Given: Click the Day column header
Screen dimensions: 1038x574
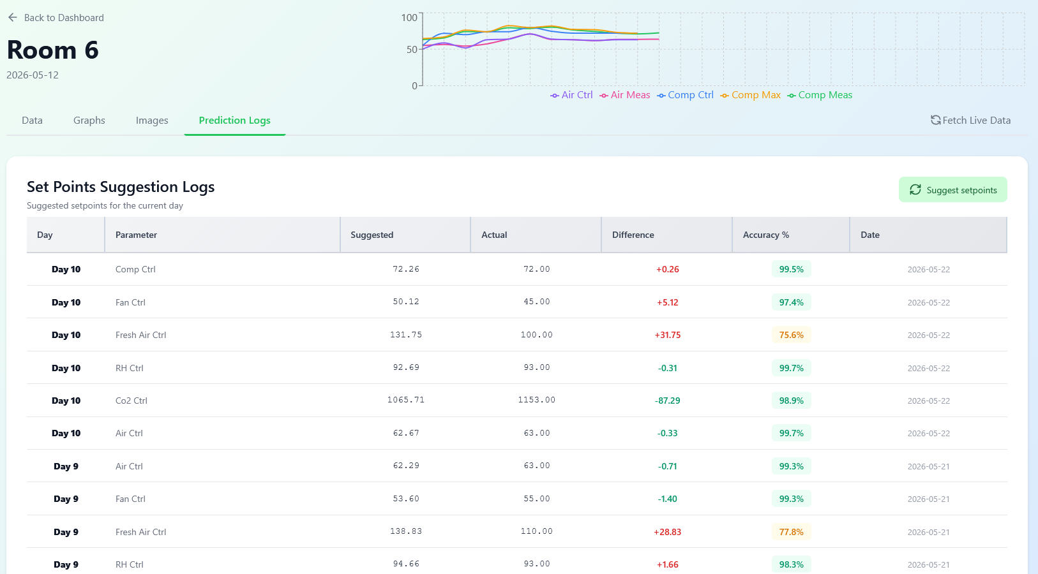Looking at the screenshot, I should [x=66, y=235].
